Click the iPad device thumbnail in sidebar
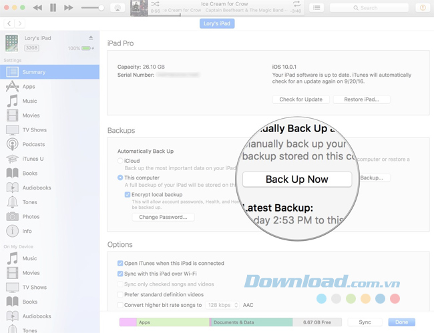Screen dimensions: 434x333 pyautogui.click(x=11, y=43)
